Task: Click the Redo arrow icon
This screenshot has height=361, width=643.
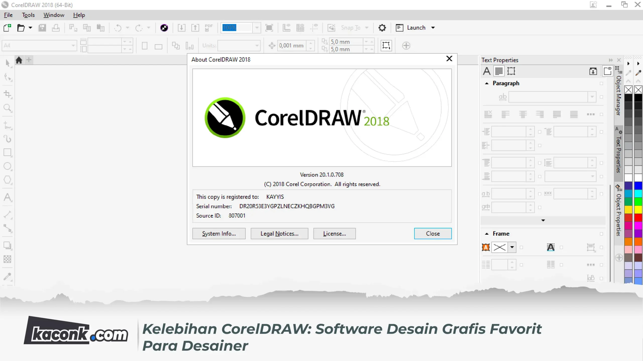Action: pos(139,28)
